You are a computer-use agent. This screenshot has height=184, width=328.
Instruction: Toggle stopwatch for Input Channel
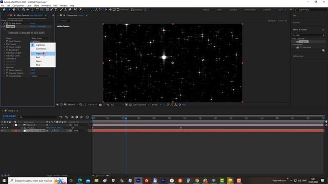tap(7, 41)
